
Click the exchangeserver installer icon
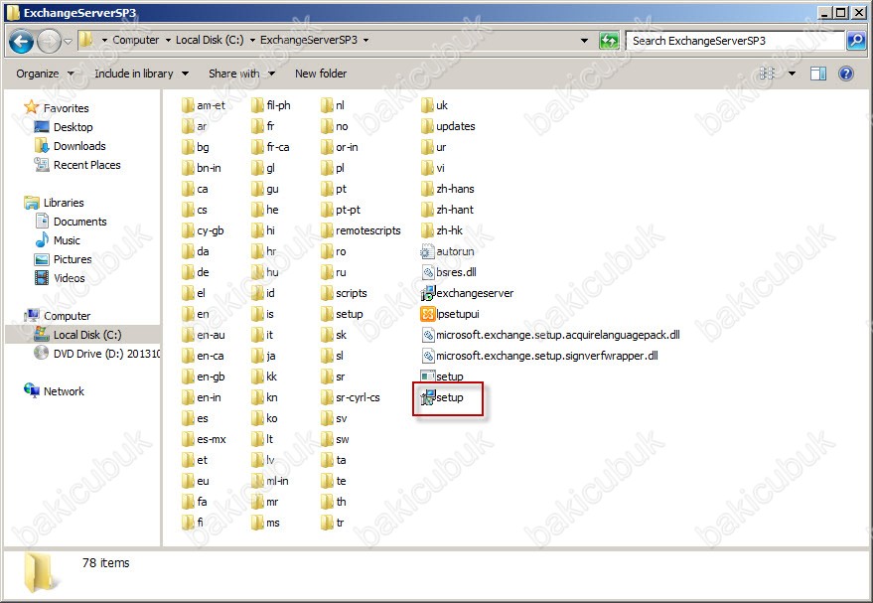(427, 293)
